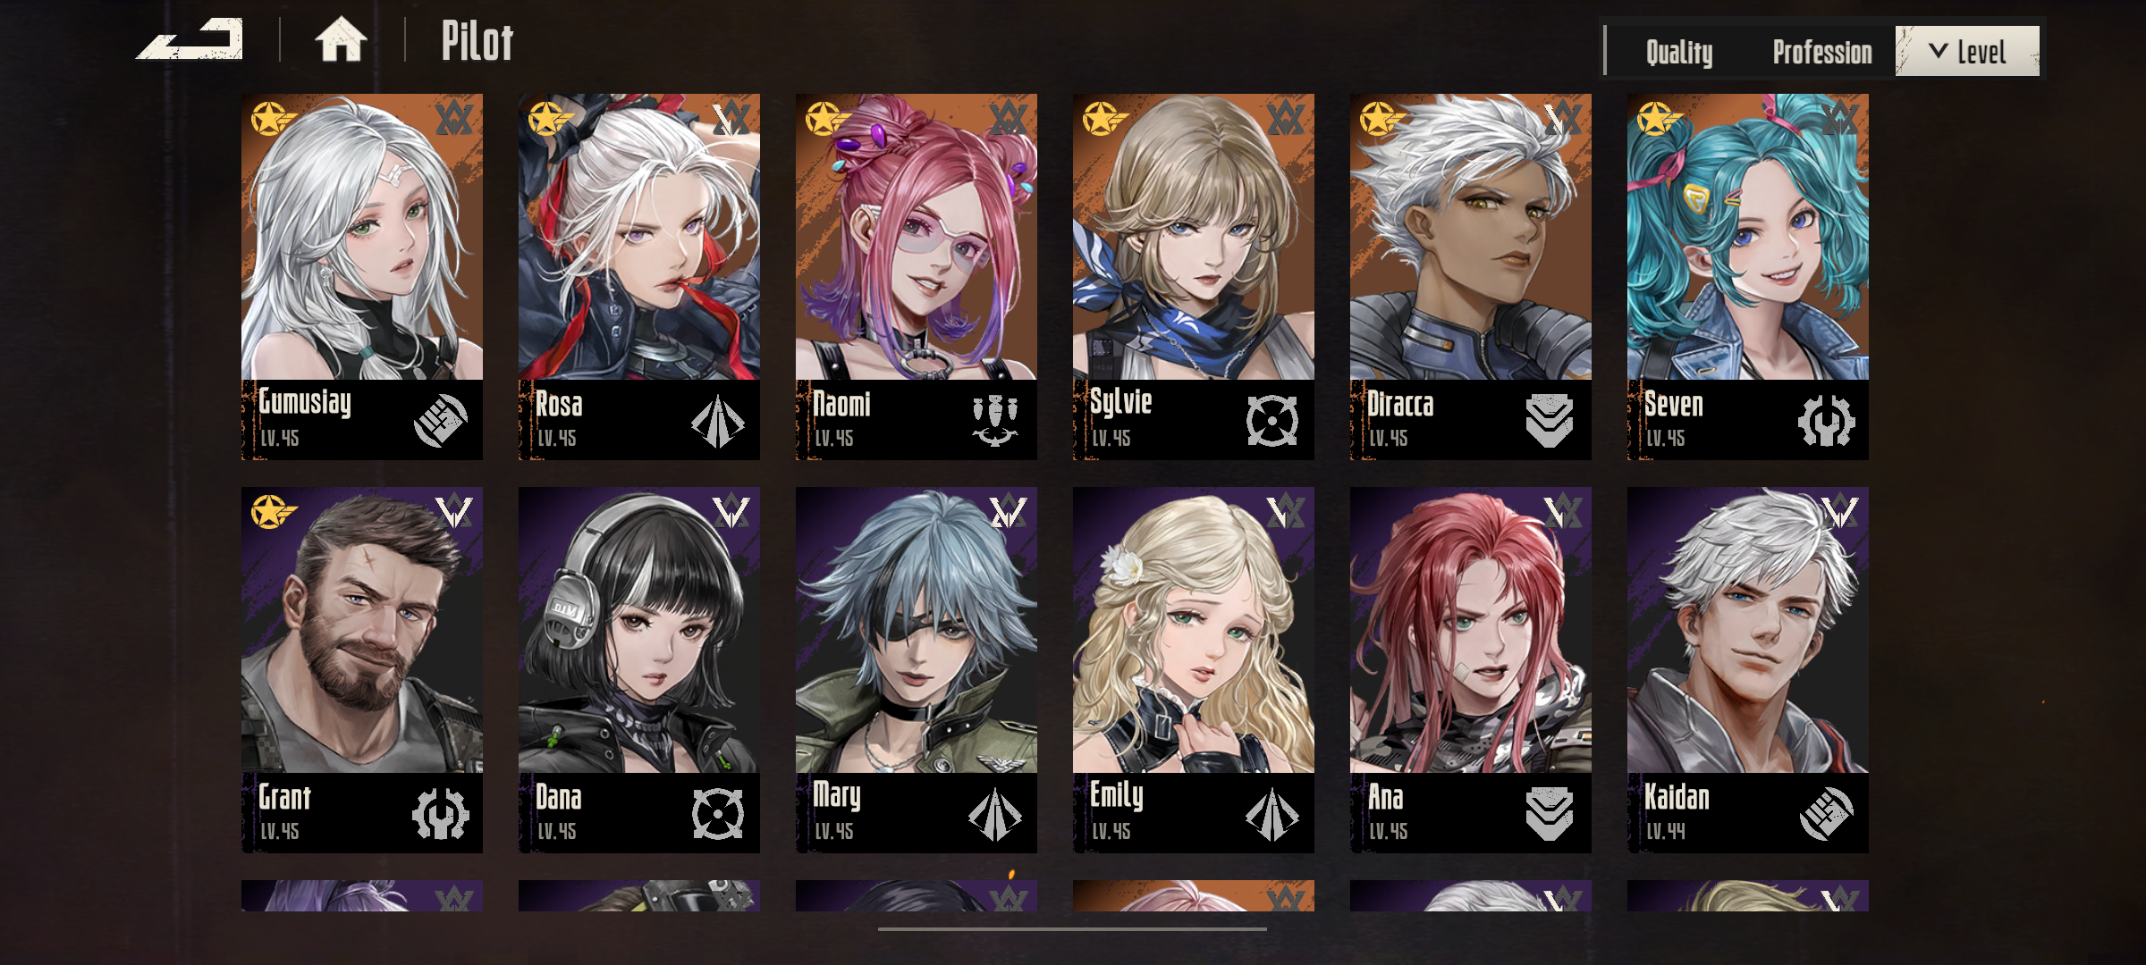The image size is (2146, 965).
Task: Click Naomi's bomber profession icon
Action: 994,420
